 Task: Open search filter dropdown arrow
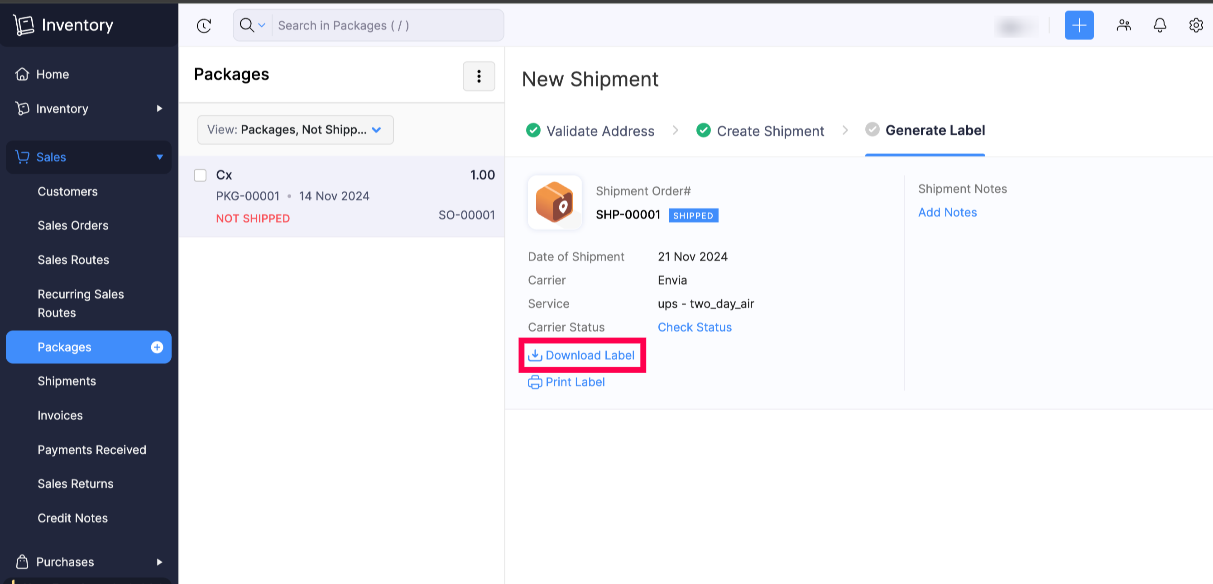262,25
